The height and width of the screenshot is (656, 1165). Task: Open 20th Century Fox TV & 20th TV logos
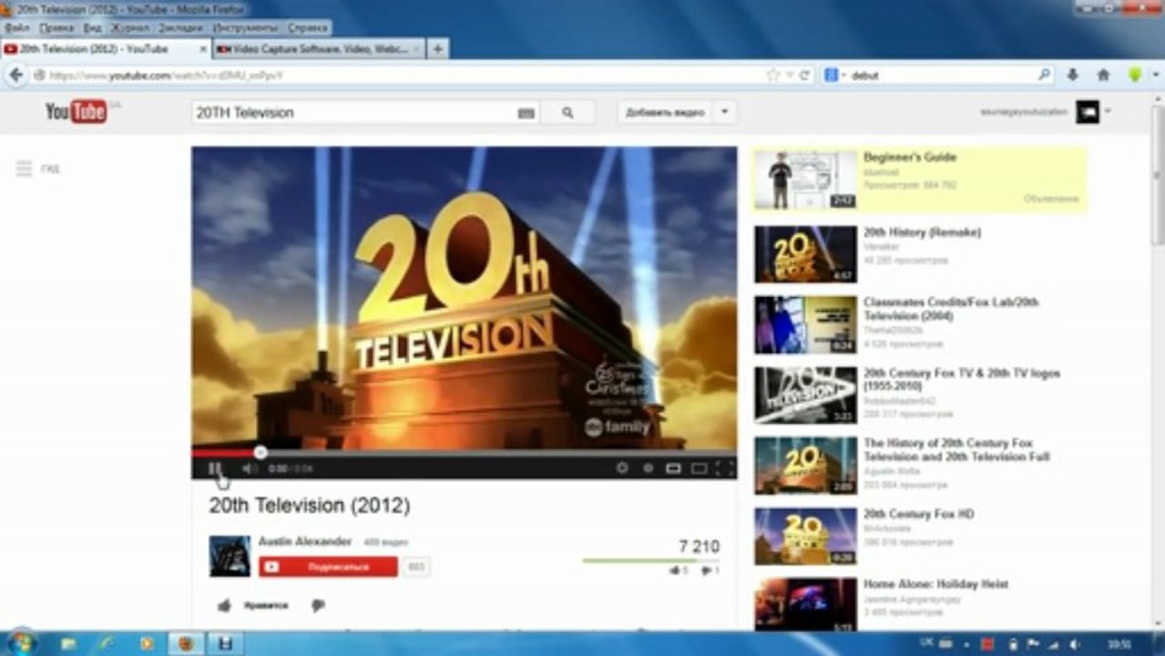click(962, 380)
